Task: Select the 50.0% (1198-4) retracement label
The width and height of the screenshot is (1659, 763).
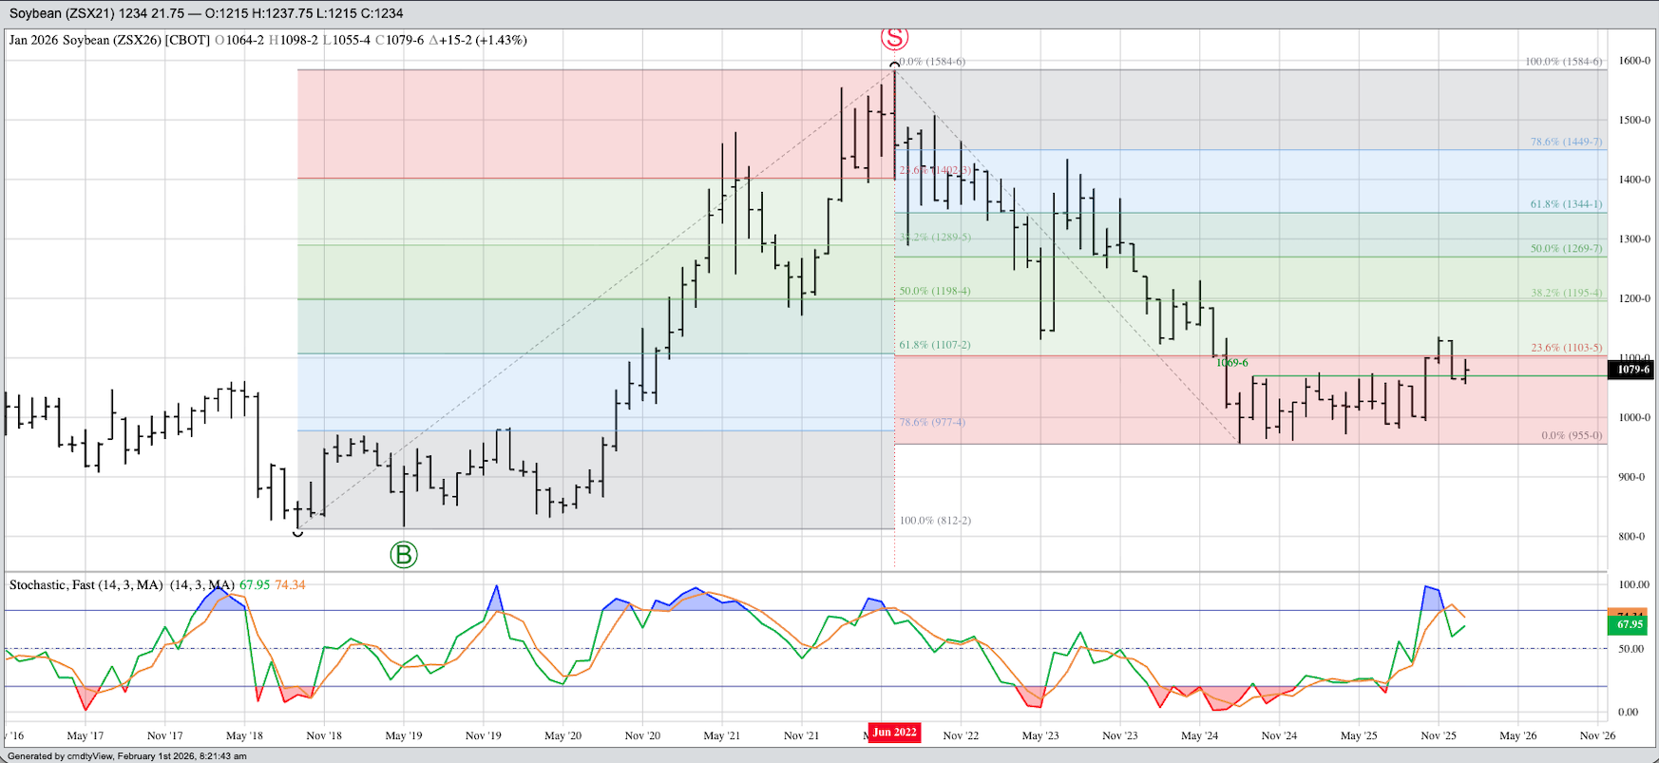Action: point(935,291)
